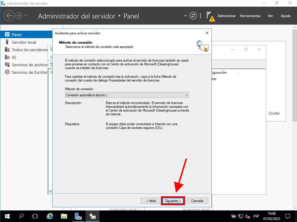297x222 pixels.
Task: Open the Herramientas menu
Action: pos(250,16)
